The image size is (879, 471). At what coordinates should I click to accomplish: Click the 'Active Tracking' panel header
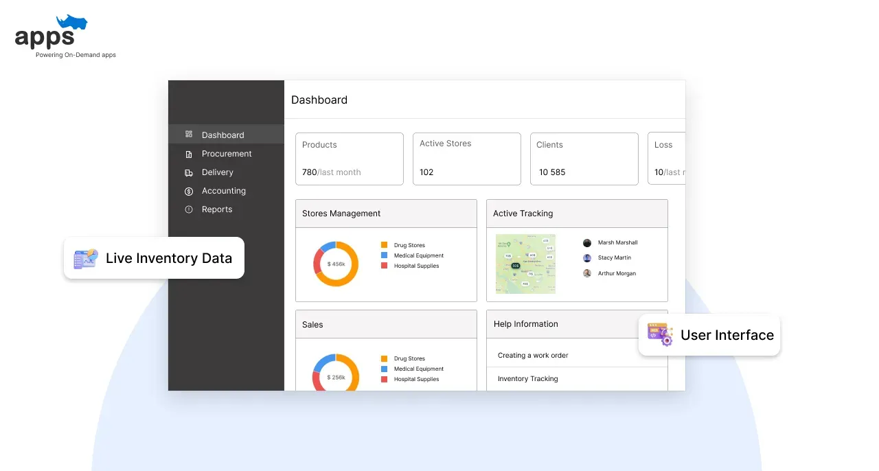click(x=577, y=214)
